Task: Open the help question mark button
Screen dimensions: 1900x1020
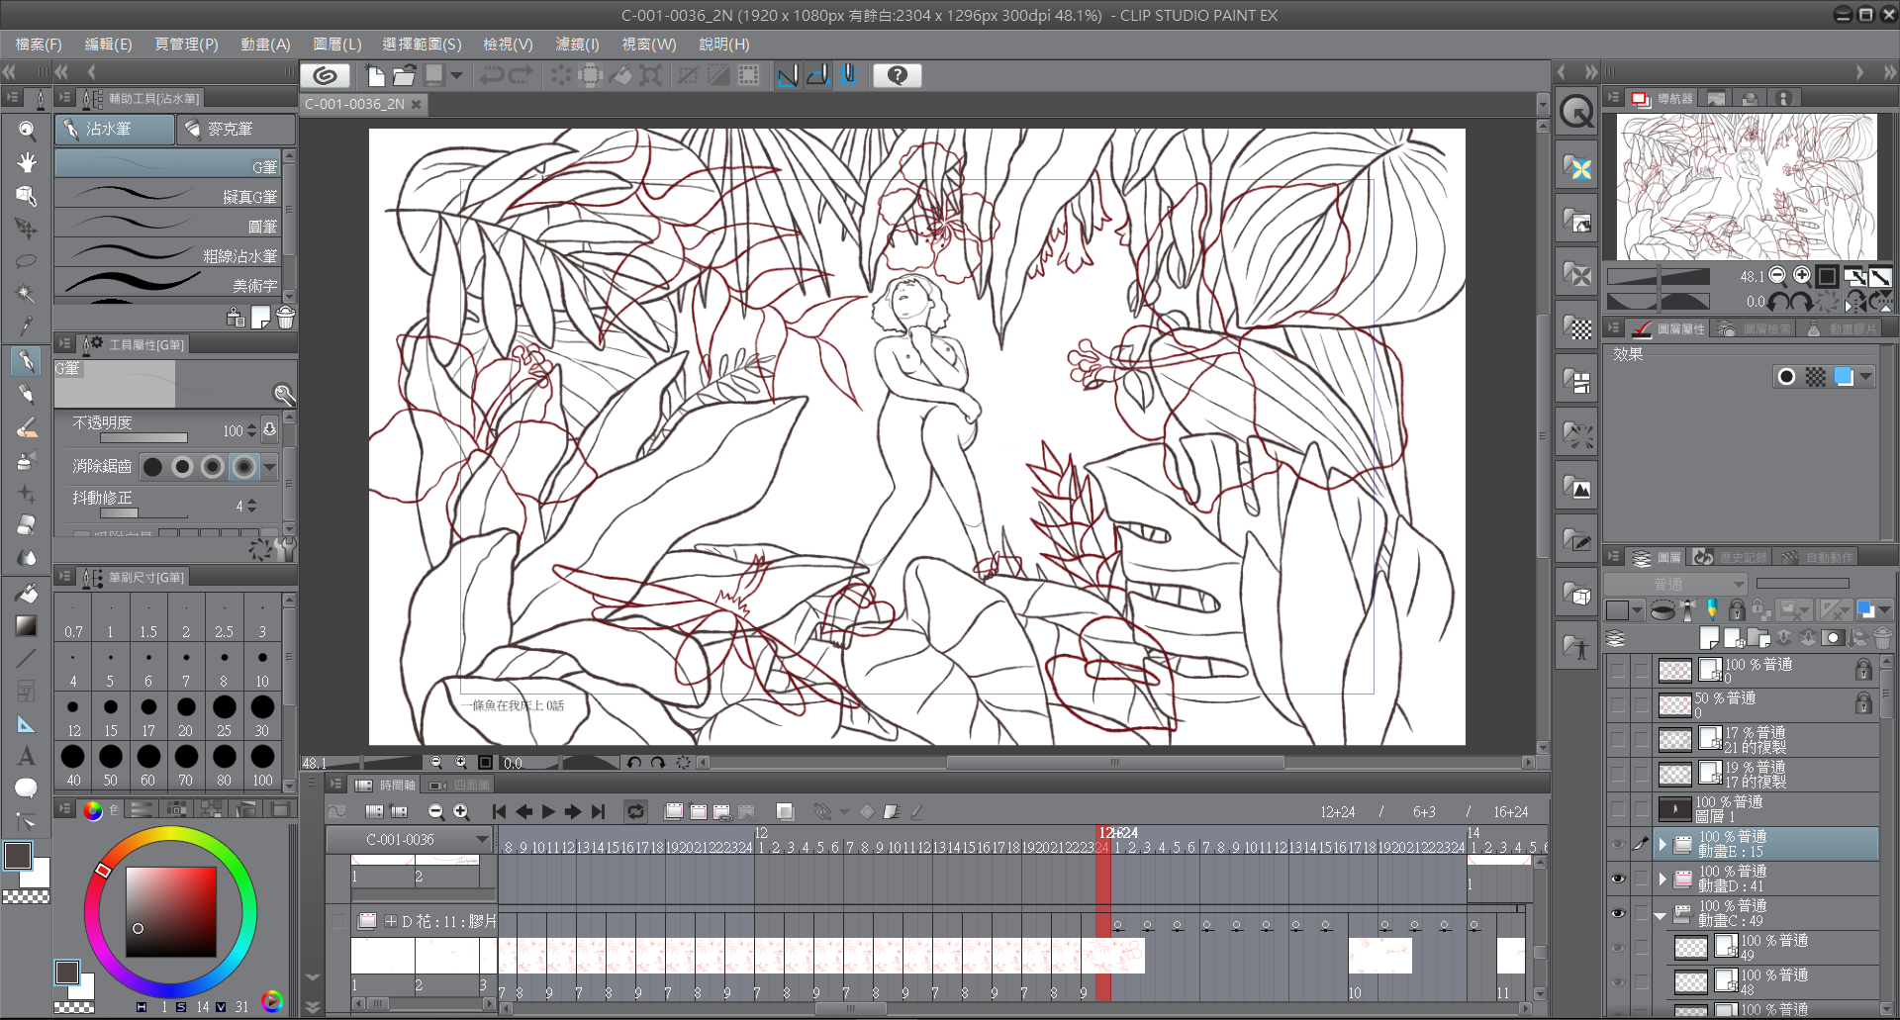Action: click(897, 76)
